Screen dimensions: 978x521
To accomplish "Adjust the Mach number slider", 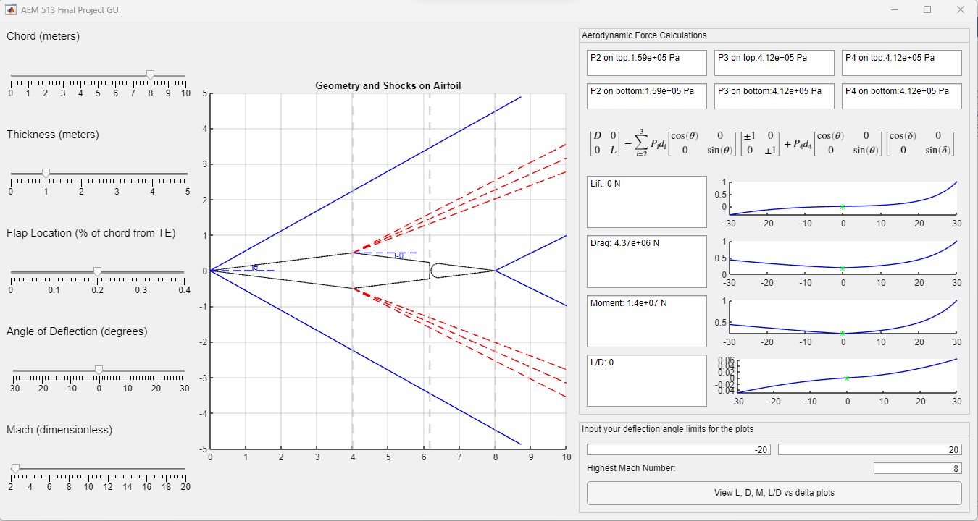I will point(17,467).
